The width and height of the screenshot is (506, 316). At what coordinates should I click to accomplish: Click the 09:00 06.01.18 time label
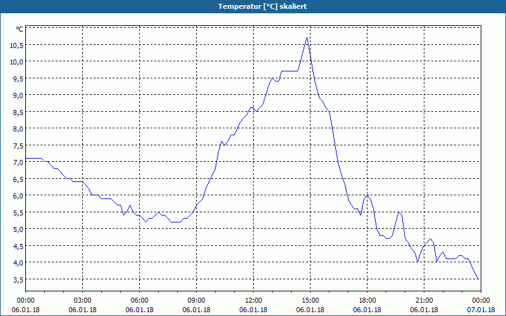tap(196, 305)
